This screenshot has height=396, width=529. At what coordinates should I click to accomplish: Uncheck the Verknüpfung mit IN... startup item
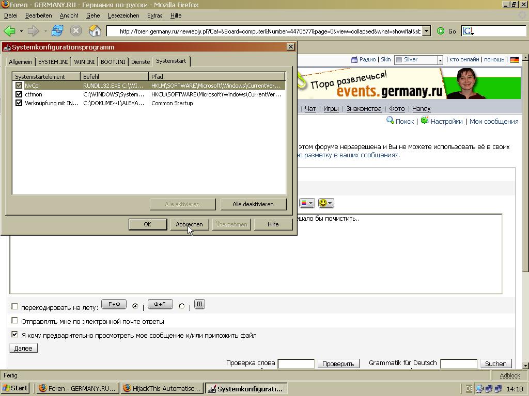[19, 103]
